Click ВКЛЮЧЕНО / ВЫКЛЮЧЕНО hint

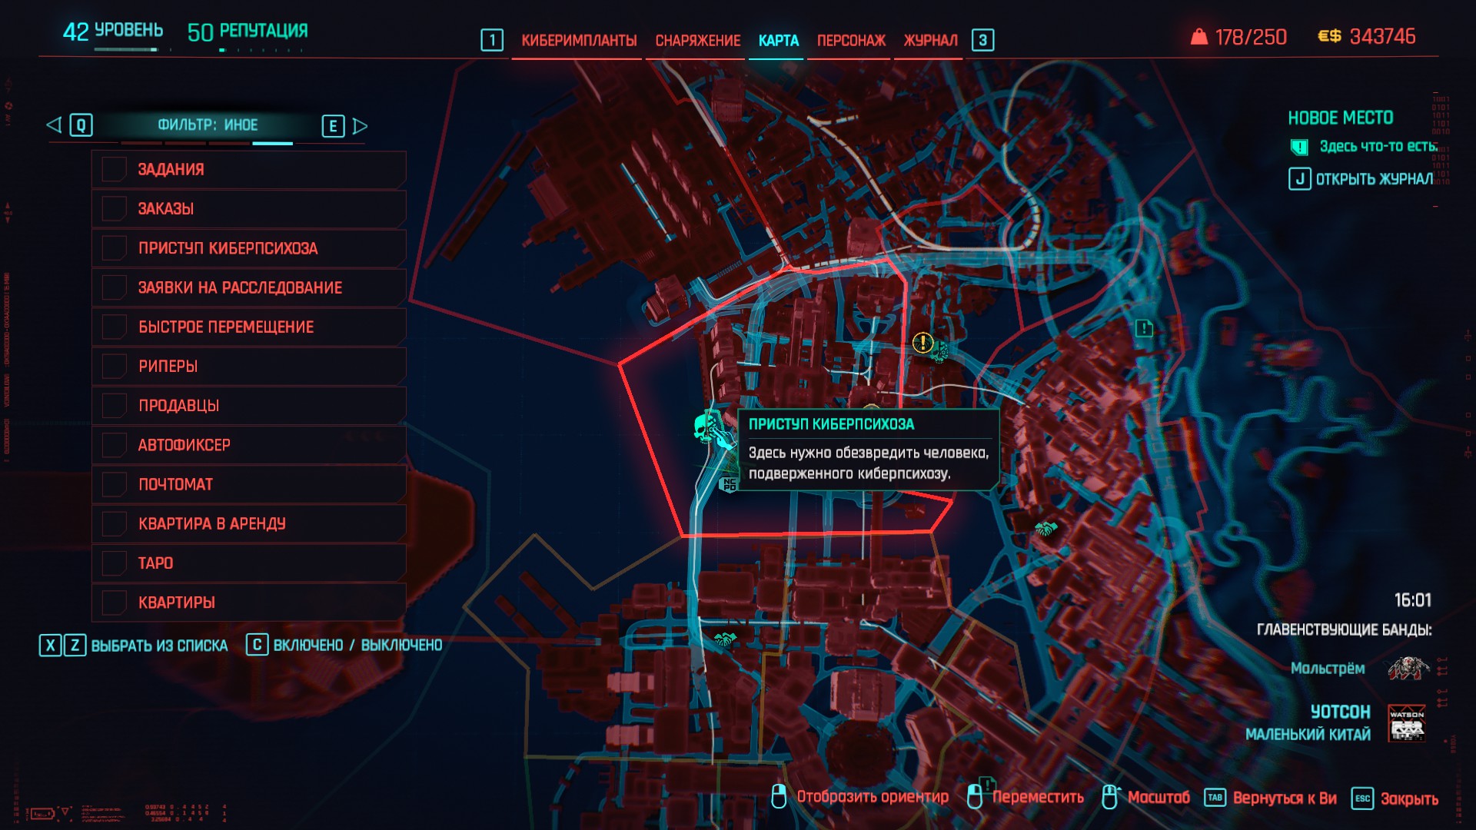coord(357,646)
